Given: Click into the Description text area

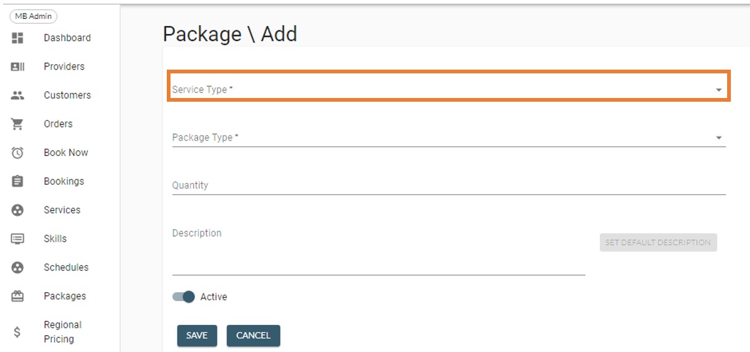Looking at the screenshot, I should point(378,253).
